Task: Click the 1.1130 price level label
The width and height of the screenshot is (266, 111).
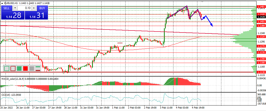Action: (x=261, y=72)
